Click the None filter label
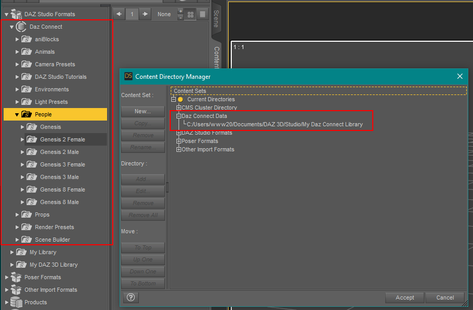The height and width of the screenshot is (310, 473). (164, 14)
